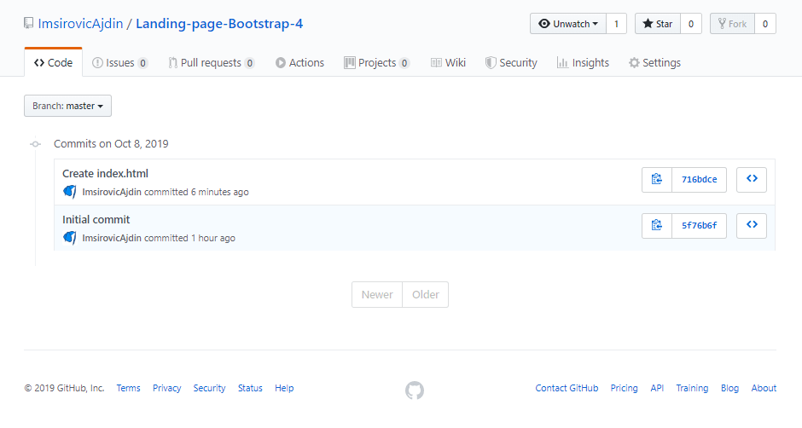The width and height of the screenshot is (802, 428).
Task: Open forks count next to Fork
Action: pyautogui.click(x=765, y=24)
